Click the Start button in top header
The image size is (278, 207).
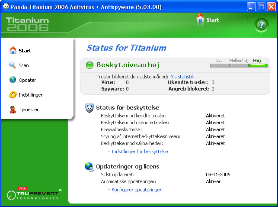[x=208, y=19]
